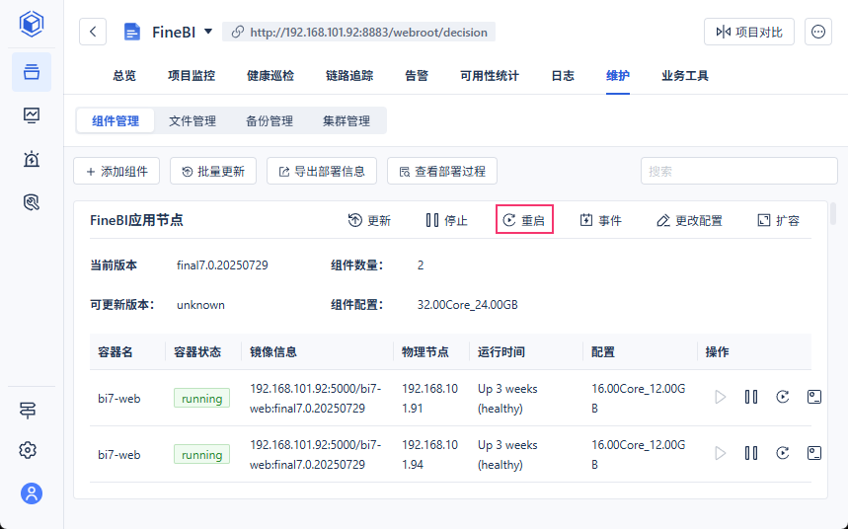Click 更新 for FineBI应用节点

(369, 220)
